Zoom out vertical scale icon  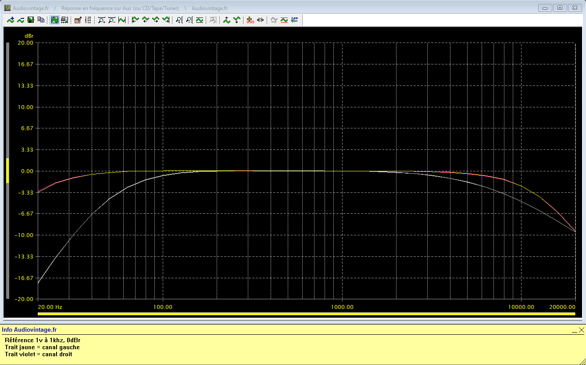click(189, 20)
